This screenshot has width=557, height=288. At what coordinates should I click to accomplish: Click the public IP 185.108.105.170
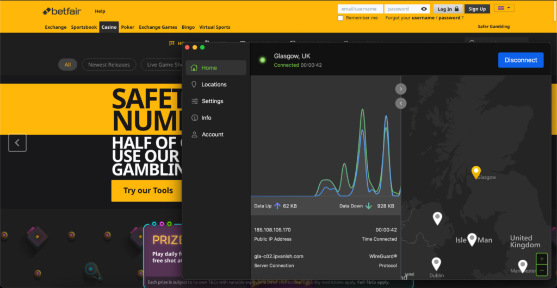click(273, 230)
